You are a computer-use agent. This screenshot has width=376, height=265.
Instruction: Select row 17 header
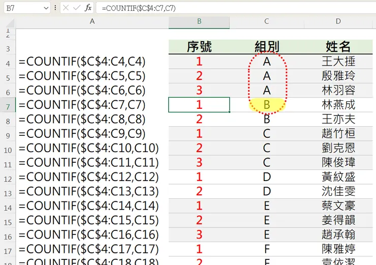[8, 249]
